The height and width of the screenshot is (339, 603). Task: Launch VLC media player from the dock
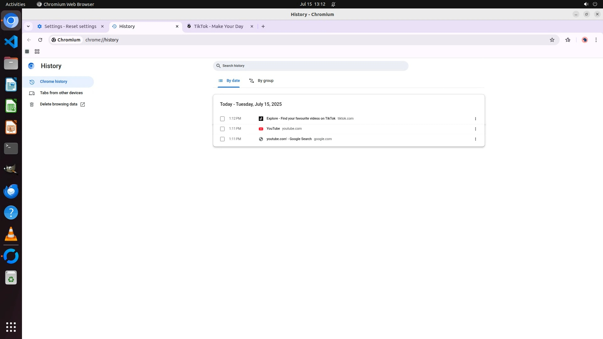(11, 234)
